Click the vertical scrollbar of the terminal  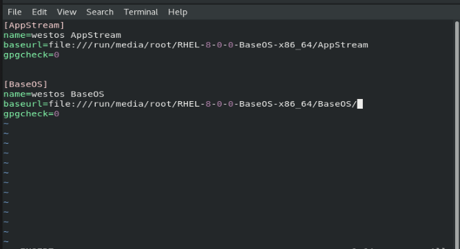pos(457,135)
